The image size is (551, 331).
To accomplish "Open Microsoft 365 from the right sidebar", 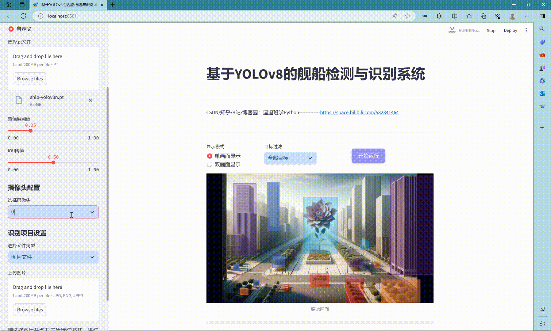I will [542, 81].
